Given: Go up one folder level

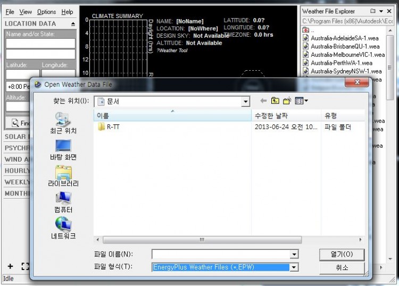Looking at the screenshot, I should [275, 100].
